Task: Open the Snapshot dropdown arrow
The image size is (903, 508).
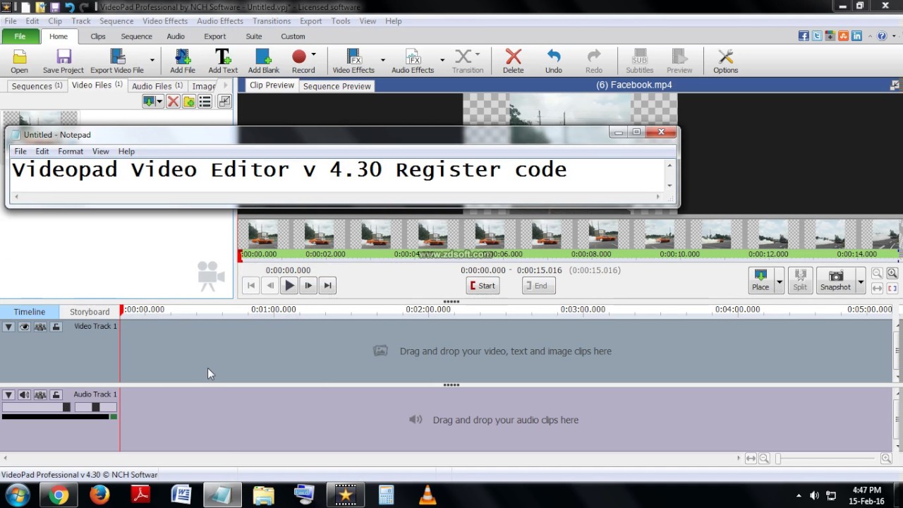Action: [860, 281]
